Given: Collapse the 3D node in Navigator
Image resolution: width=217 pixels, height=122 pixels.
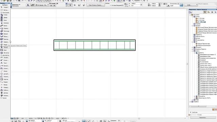Looking at the screenshot, I should pos(192,42).
